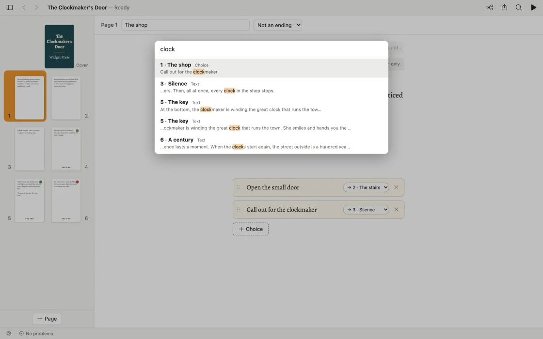The height and width of the screenshot is (339, 543).
Task: Edit the page title field The shop
Action: [185, 25]
